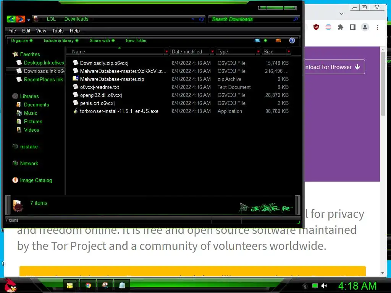Sort by Date modified column

(x=187, y=52)
